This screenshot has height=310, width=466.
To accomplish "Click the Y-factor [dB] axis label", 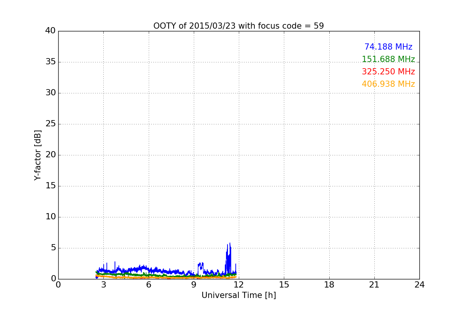I will (x=38, y=155).
